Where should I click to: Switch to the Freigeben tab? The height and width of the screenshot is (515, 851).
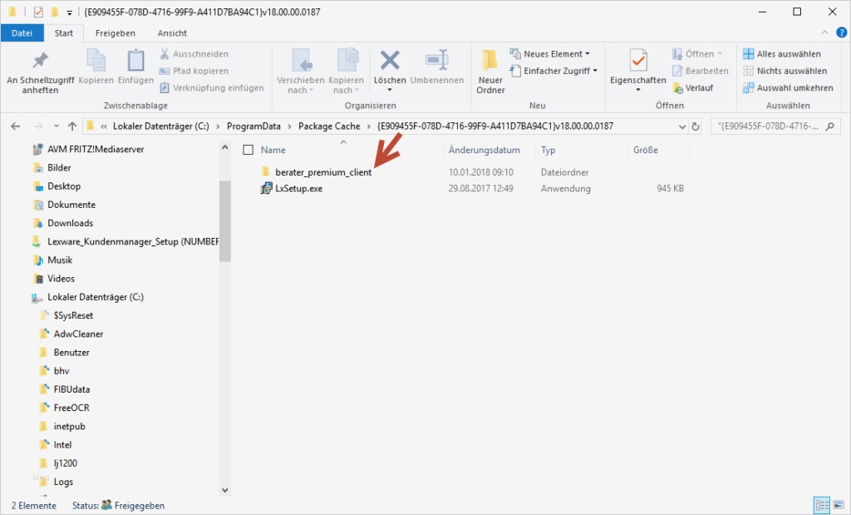(x=115, y=32)
